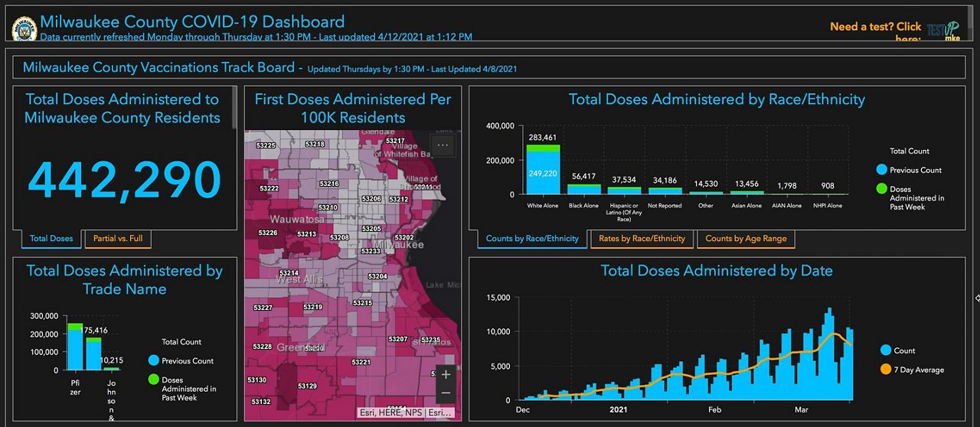Click green past week swatch in trade name legend
Image resolution: width=980 pixels, height=427 pixels.
[154, 380]
